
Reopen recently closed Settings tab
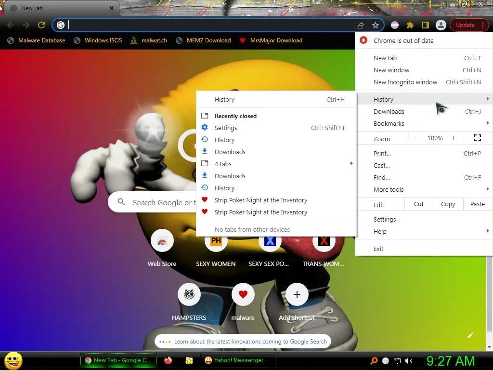[276, 128]
